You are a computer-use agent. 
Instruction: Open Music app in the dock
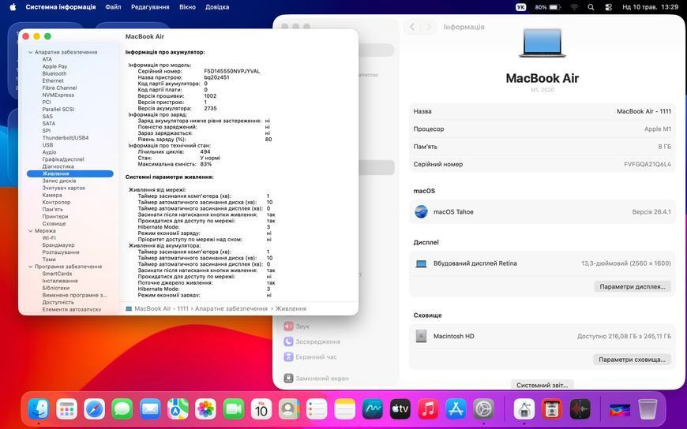(429, 410)
